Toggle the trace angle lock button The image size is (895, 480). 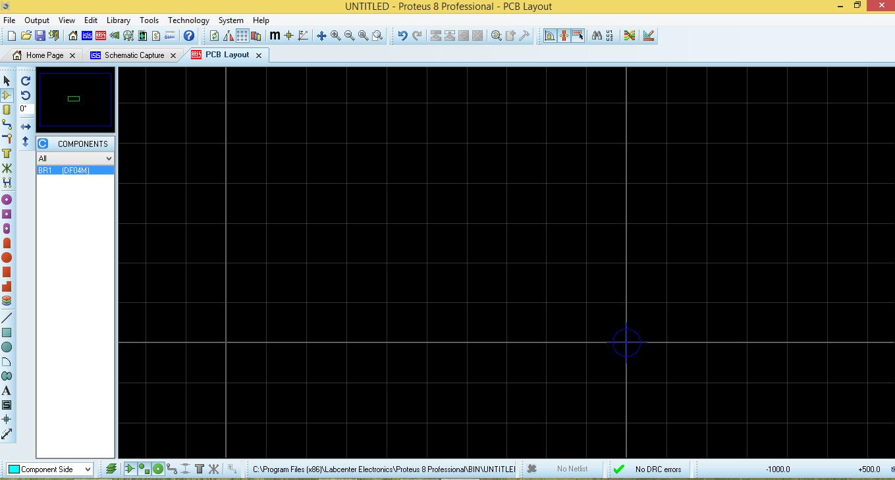(564, 36)
